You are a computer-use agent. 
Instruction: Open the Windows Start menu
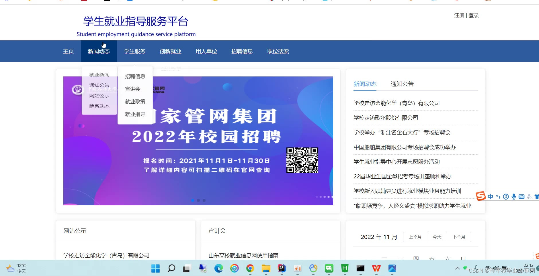155,268
